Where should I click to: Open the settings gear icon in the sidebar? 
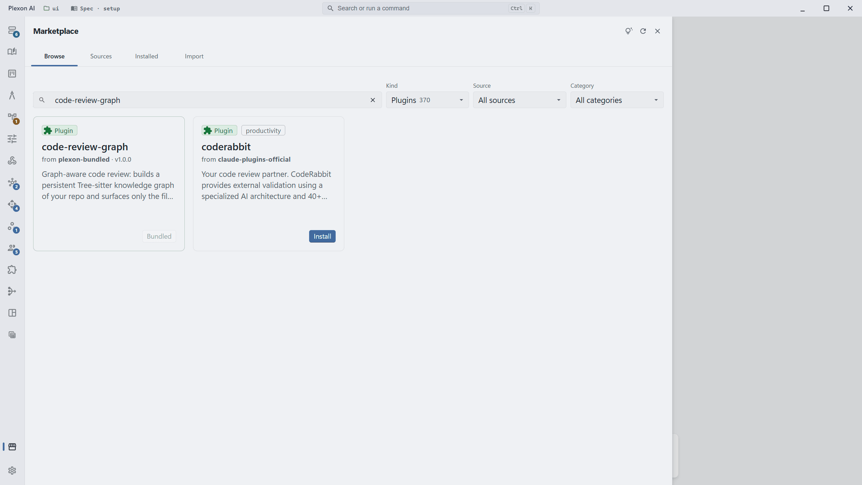pyautogui.click(x=12, y=470)
